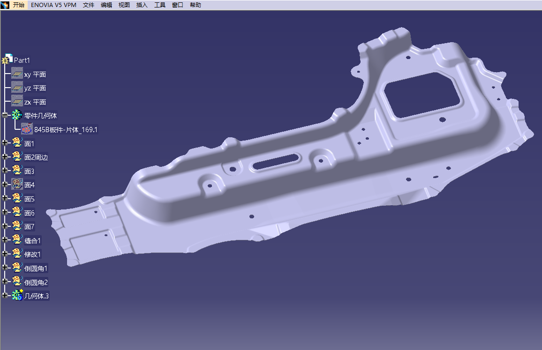Click the 缝合1 geometric set icon
542x350 pixels.
pyautogui.click(x=17, y=240)
